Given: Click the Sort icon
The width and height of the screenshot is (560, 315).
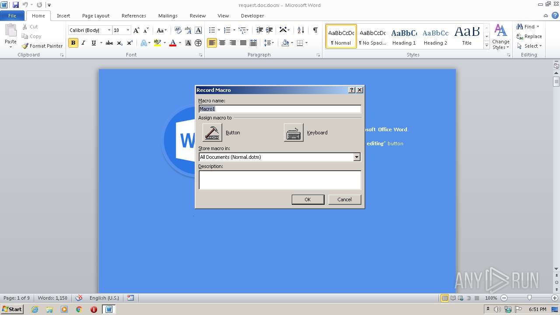Looking at the screenshot, I should coord(301,30).
